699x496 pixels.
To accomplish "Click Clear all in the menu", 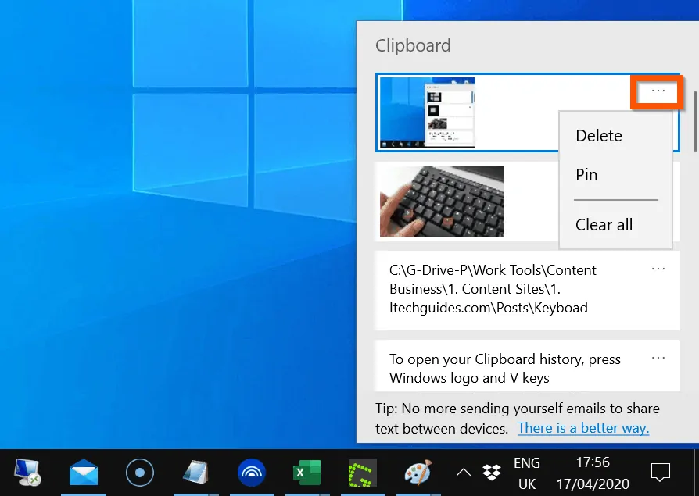I will [x=604, y=224].
